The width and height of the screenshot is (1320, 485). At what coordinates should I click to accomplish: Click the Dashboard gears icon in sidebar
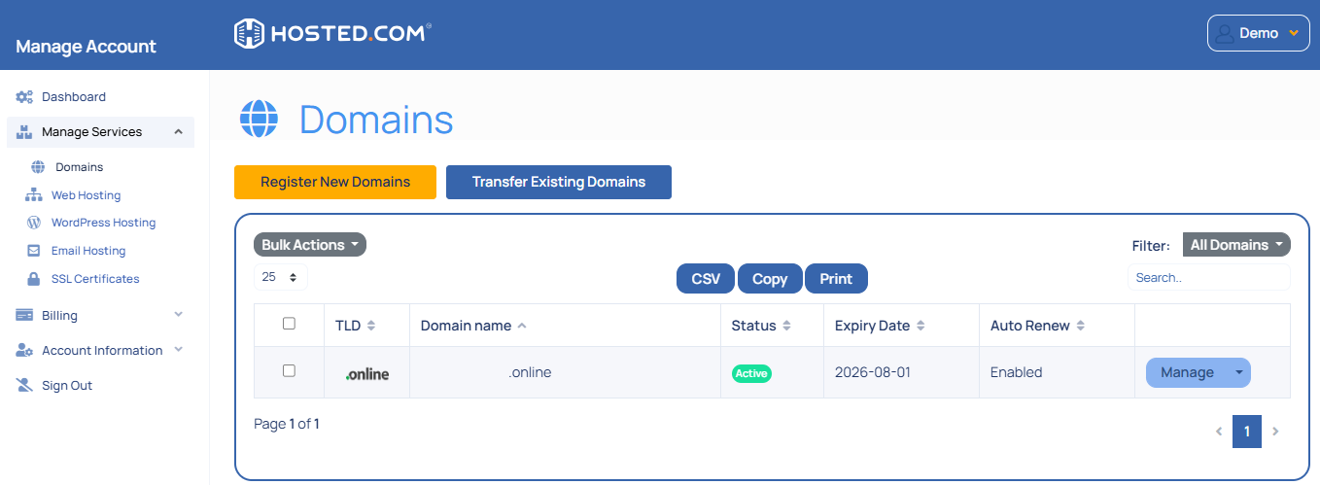click(24, 97)
